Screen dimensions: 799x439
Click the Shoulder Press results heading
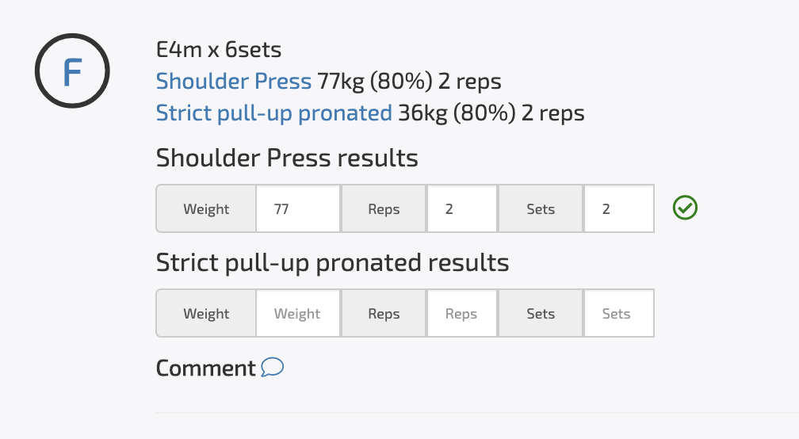coord(287,158)
